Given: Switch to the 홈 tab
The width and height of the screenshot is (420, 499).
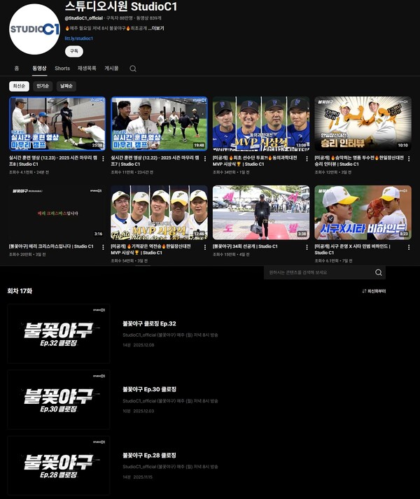Looking at the screenshot, I should [x=17, y=68].
